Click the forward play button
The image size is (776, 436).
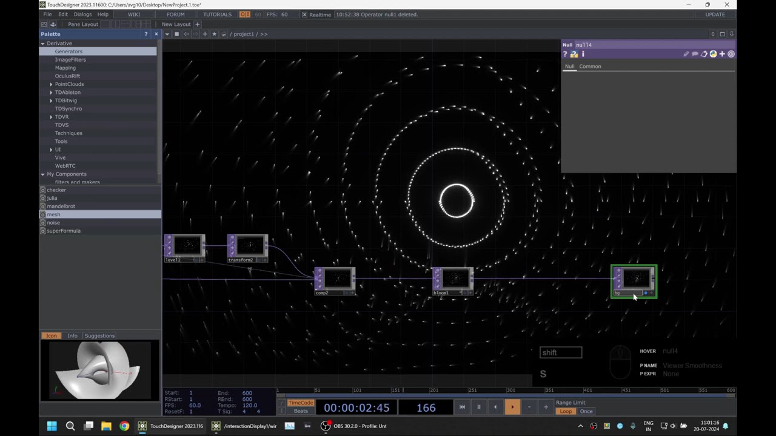point(512,407)
